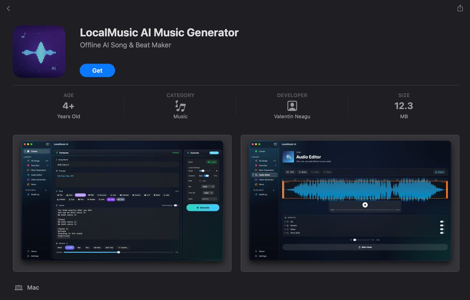Select the Dark Trap persona chip
Image resolution: width=470 pixels, height=300 pixels.
(x=109, y=247)
